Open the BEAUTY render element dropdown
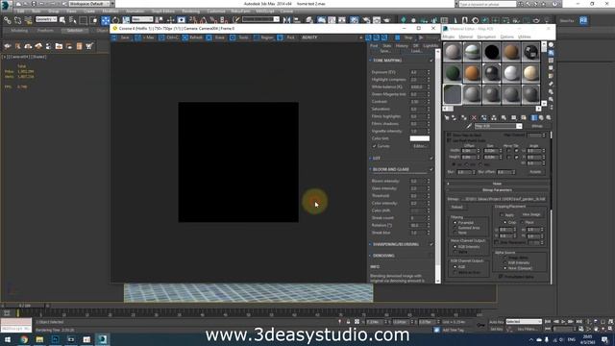 tap(332, 37)
